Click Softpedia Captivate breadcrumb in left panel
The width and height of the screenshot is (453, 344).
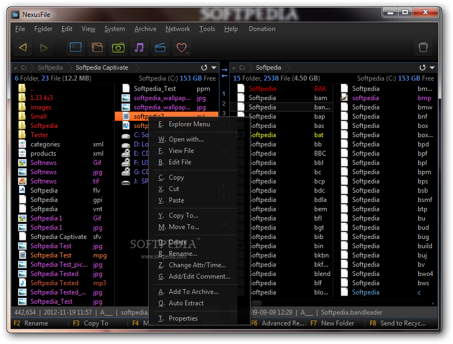102,67
